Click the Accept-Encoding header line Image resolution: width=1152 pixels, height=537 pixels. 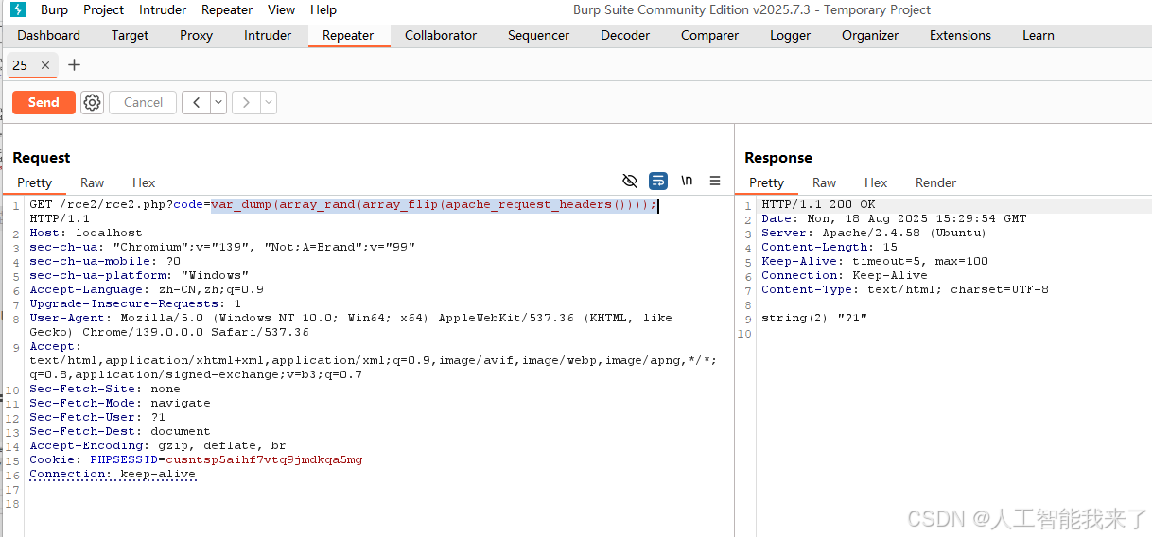[158, 445]
